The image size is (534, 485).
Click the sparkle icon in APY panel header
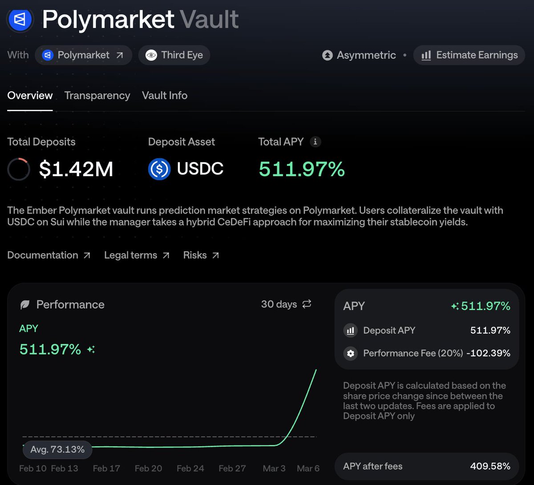455,306
